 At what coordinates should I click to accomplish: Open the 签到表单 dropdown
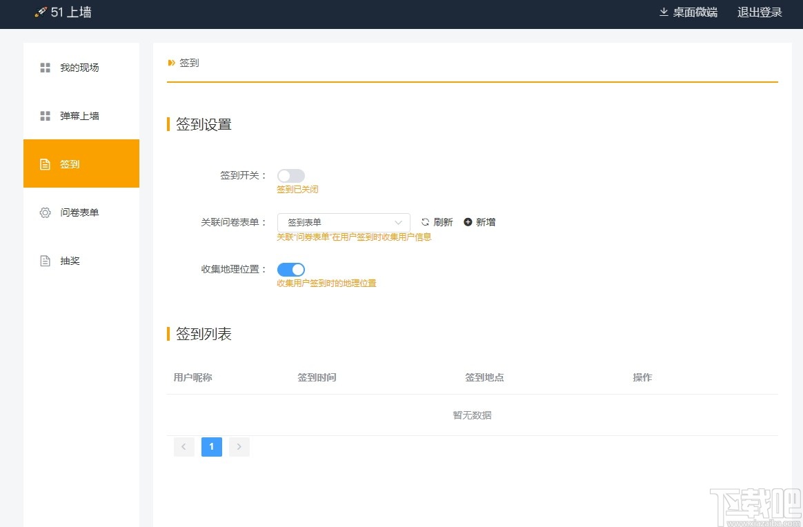tap(343, 221)
